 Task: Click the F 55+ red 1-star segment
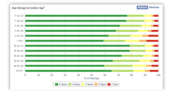[x=152, y=41]
